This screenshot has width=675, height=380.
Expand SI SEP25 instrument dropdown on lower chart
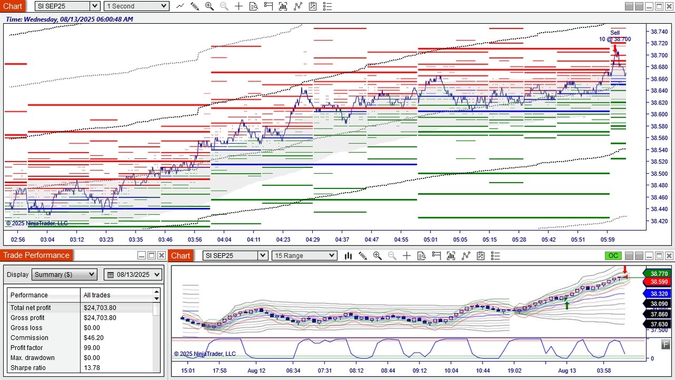click(263, 255)
